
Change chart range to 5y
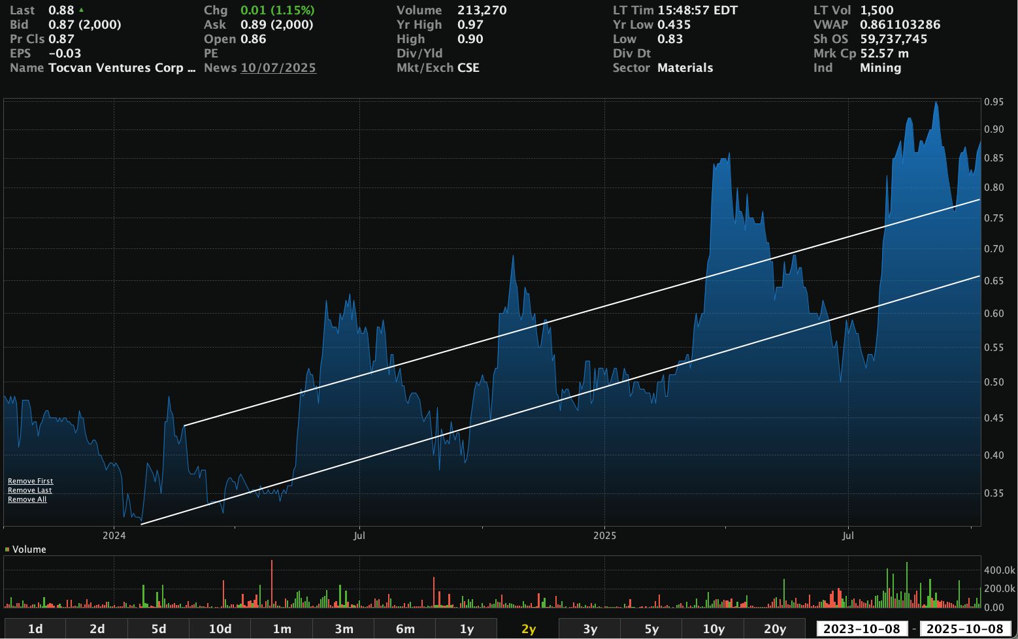point(651,629)
